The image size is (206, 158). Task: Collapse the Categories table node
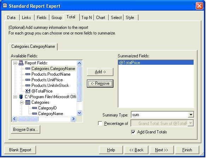point(22,102)
